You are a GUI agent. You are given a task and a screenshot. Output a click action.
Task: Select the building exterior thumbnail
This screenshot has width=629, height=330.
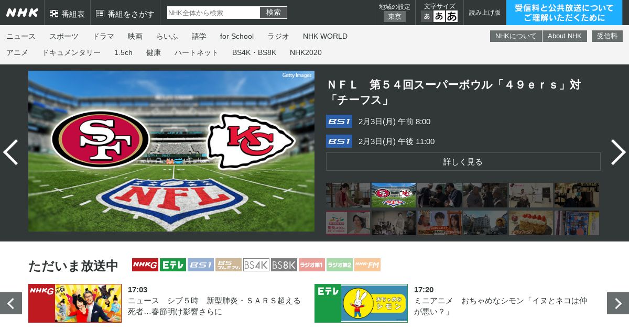(x=485, y=223)
